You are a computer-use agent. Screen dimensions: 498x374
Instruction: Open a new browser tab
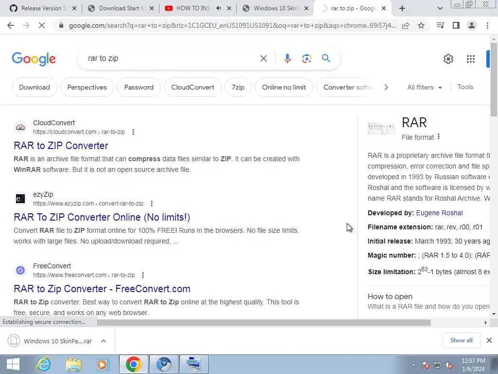pyautogui.click(x=402, y=8)
